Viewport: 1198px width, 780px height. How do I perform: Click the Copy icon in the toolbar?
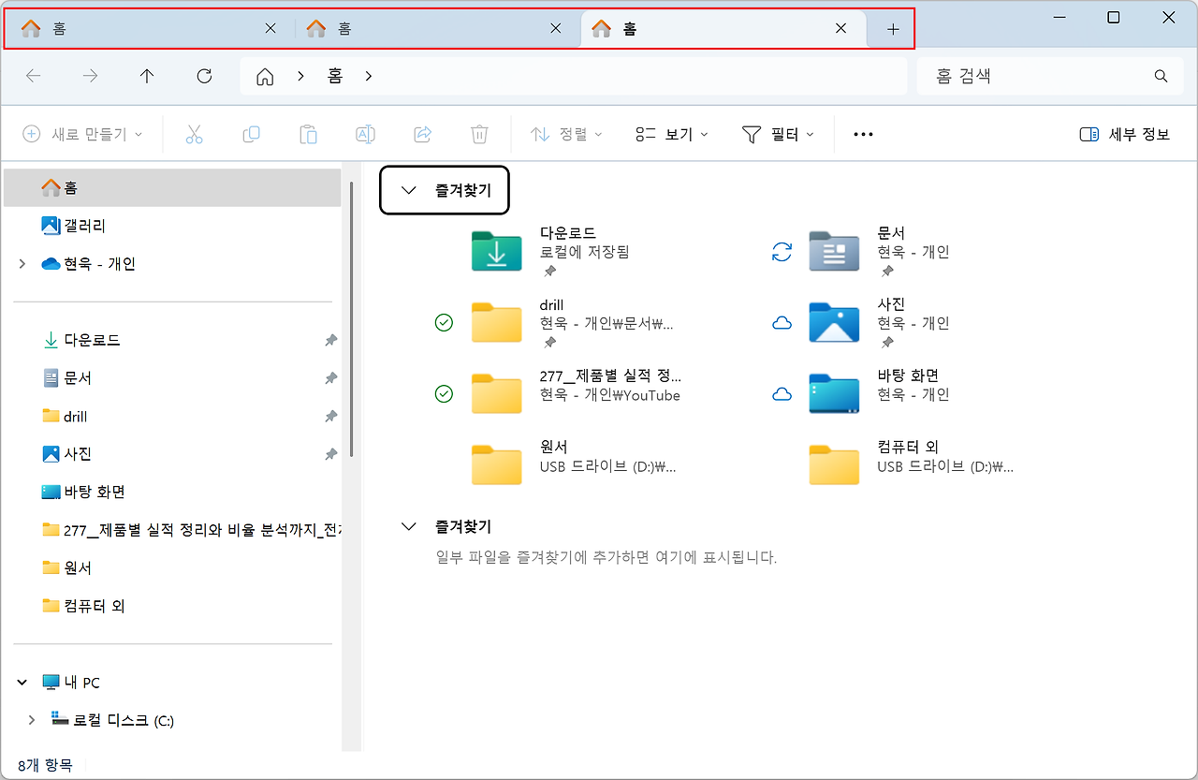(251, 134)
